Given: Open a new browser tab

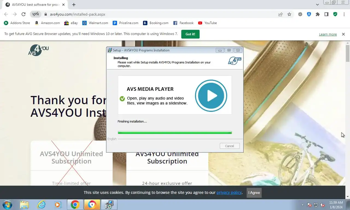Looking at the screenshot, I should coord(74,5).
